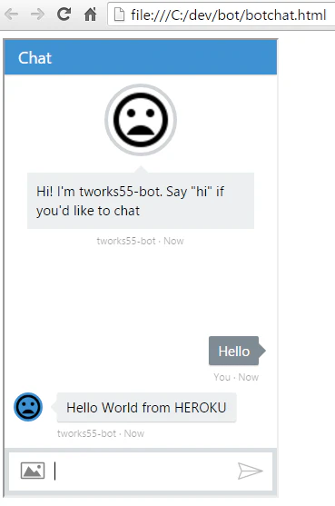The height and width of the screenshot is (506, 335).
Task: Click the "You · Now" timestamp
Action: (x=236, y=377)
